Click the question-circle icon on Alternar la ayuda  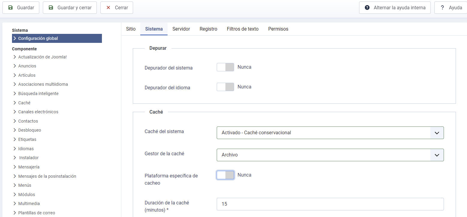tap(367, 8)
